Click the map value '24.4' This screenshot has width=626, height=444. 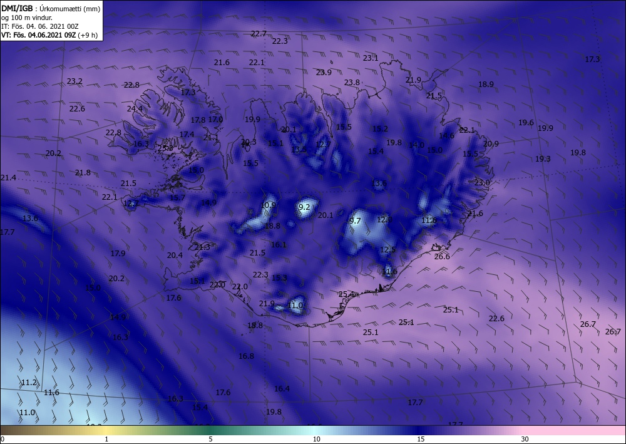(135, 108)
